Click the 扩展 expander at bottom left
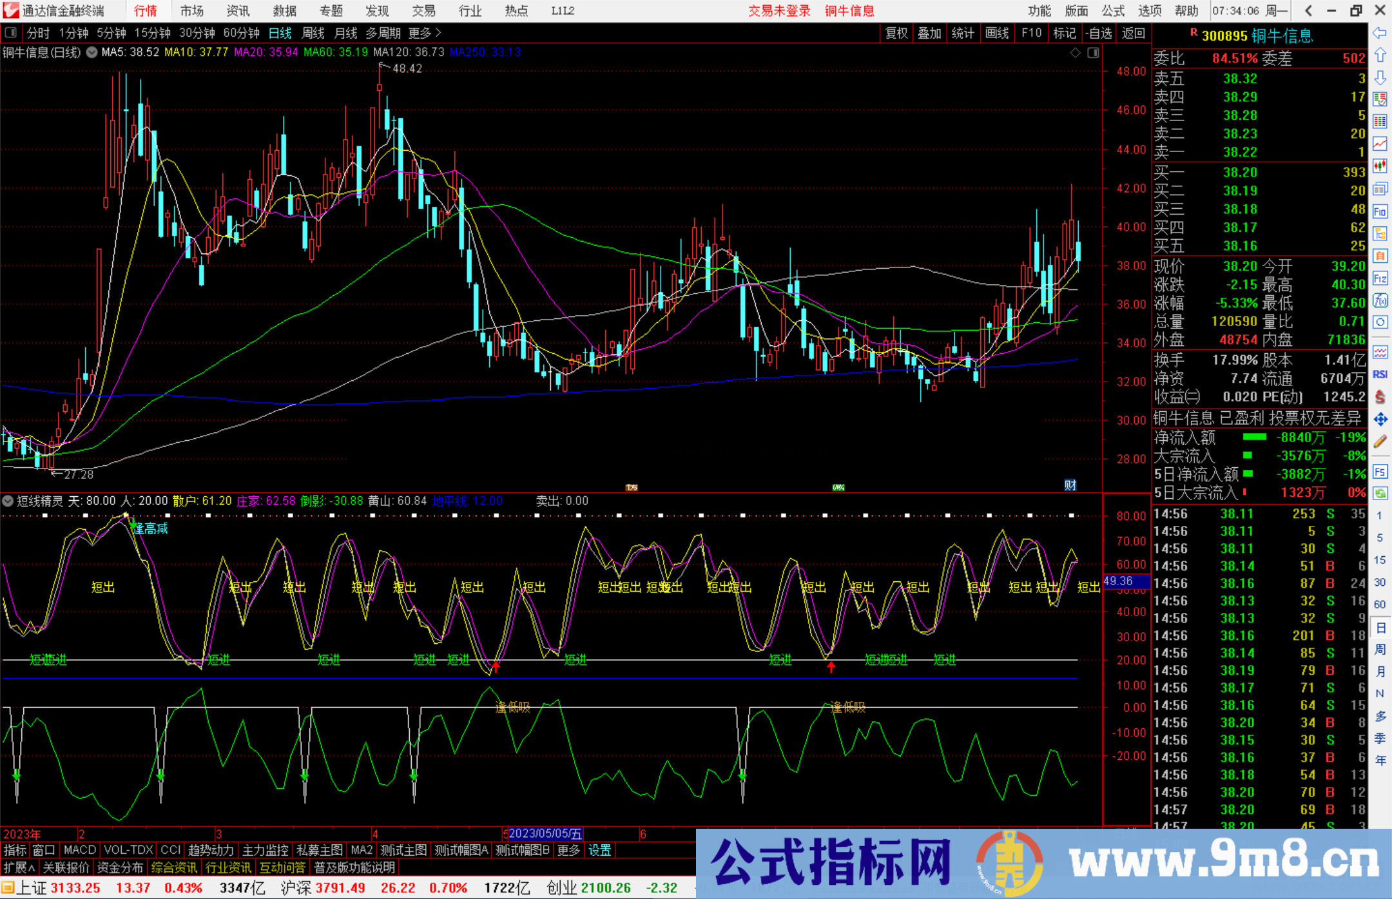 (17, 867)
